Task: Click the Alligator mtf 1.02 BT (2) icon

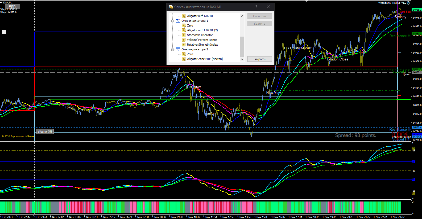Action: [x=184, y=30]
